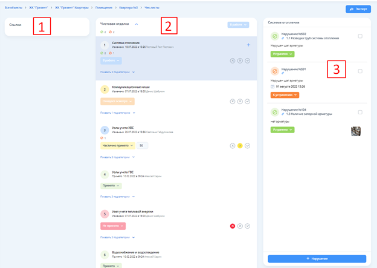Viewport: 377px width, 268px height.
Task: Click the calendar icon next to 01 августа 2022
Action: click(273, 87)
